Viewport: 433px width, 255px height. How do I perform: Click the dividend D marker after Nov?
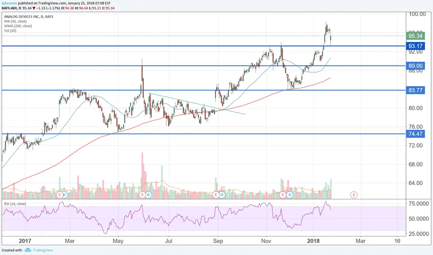[290, 195]
